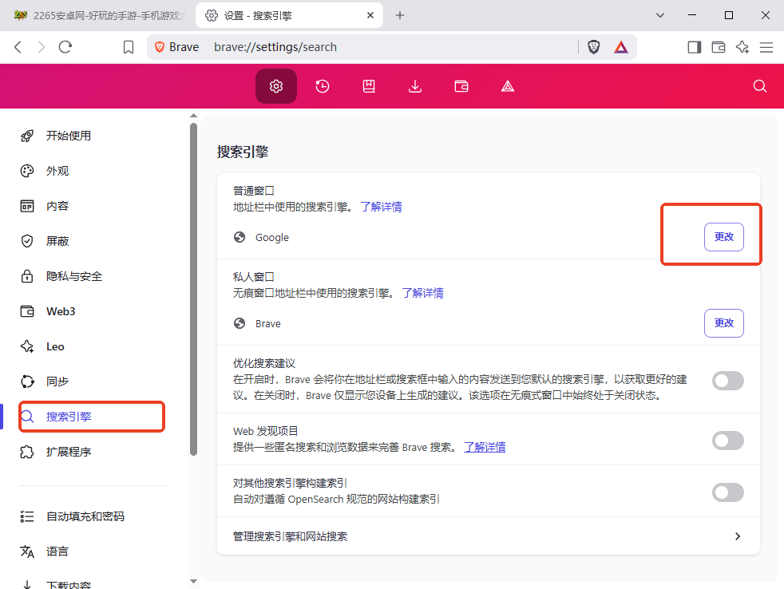Enable the 对其他搜索引擎构建索引 toggle
The height and width of the screenshot is (589, 784).
(x=727, y=492)
